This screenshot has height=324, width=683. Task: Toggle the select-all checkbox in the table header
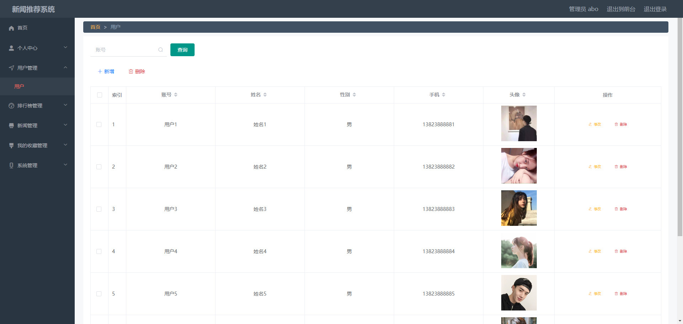pyautogui.click(x=100, y=95)
